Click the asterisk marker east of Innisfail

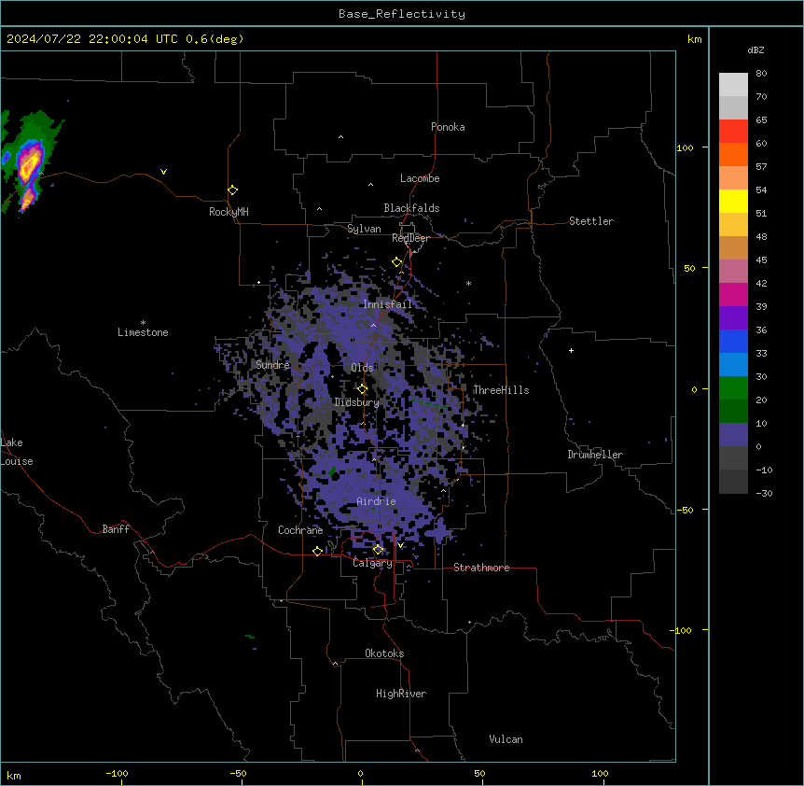click(x=468, y=283)
